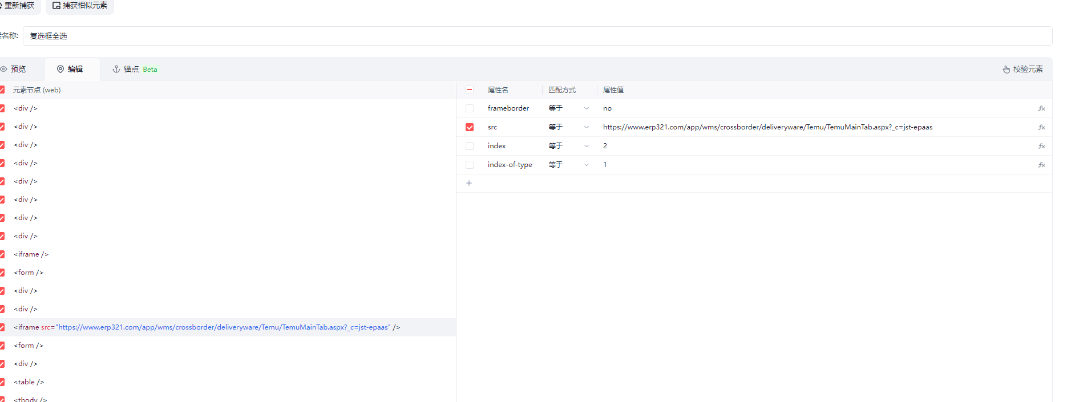Click fx icon in index-of-type row

point(1041,165)
